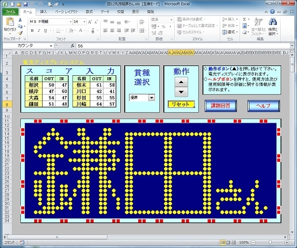Open the font name dropdown MS P明朝
Image resolution: width=297 pixels, height=248 pixels.
(x=71, y=22)
